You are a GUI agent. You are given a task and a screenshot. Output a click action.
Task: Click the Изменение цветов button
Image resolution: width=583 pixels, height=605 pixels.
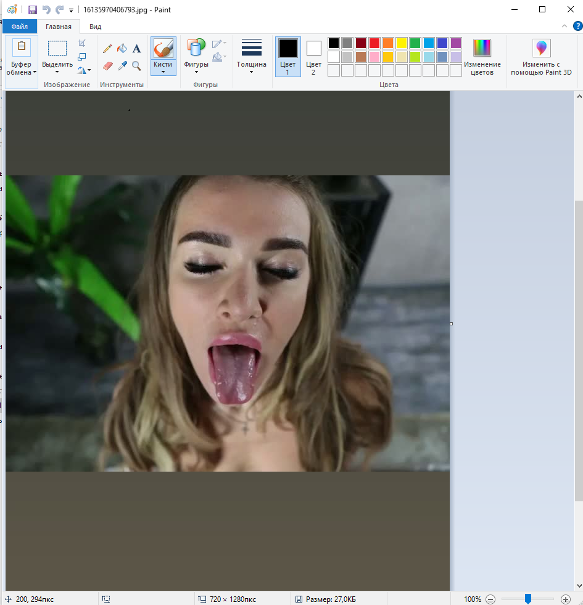coord(482,56)
